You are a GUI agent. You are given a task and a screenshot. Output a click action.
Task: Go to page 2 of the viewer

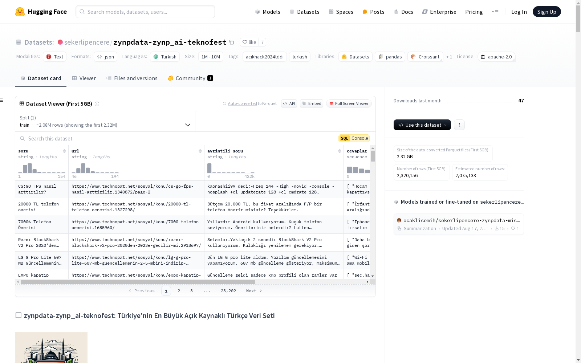tap(179, 291)
